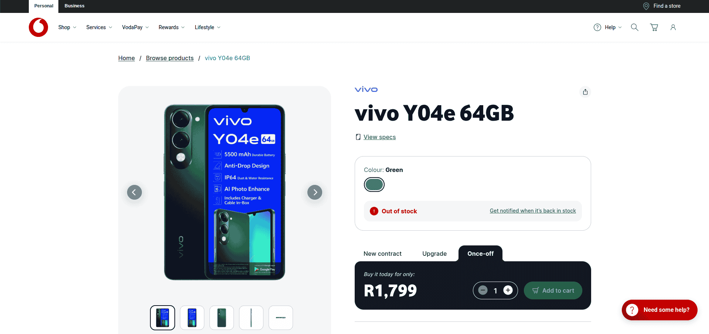Decrease quantity with minus button
This screenshot has width=709, height=334.
(x=483, y=290)
